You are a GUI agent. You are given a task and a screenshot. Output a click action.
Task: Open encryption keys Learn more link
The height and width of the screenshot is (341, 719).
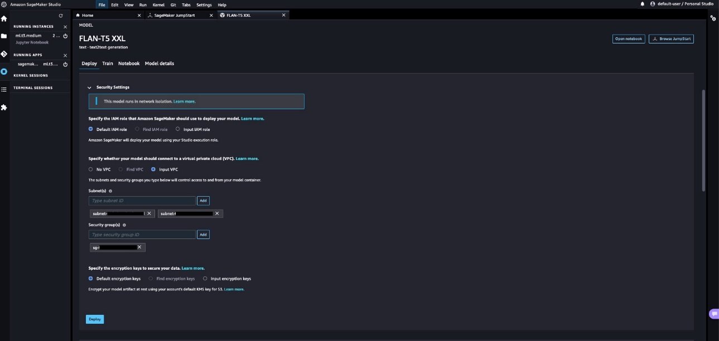193,268
